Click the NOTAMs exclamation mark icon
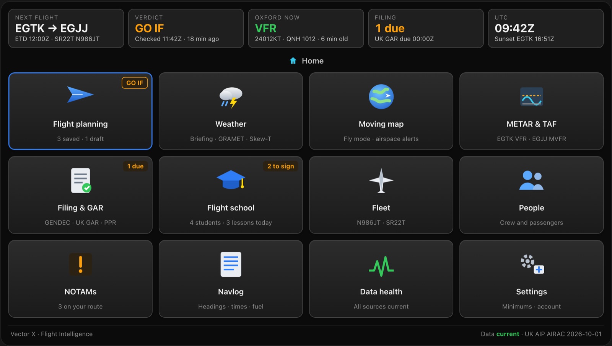Image resolution: width=612 pixels, height=346 pixels. click(80, 264)
